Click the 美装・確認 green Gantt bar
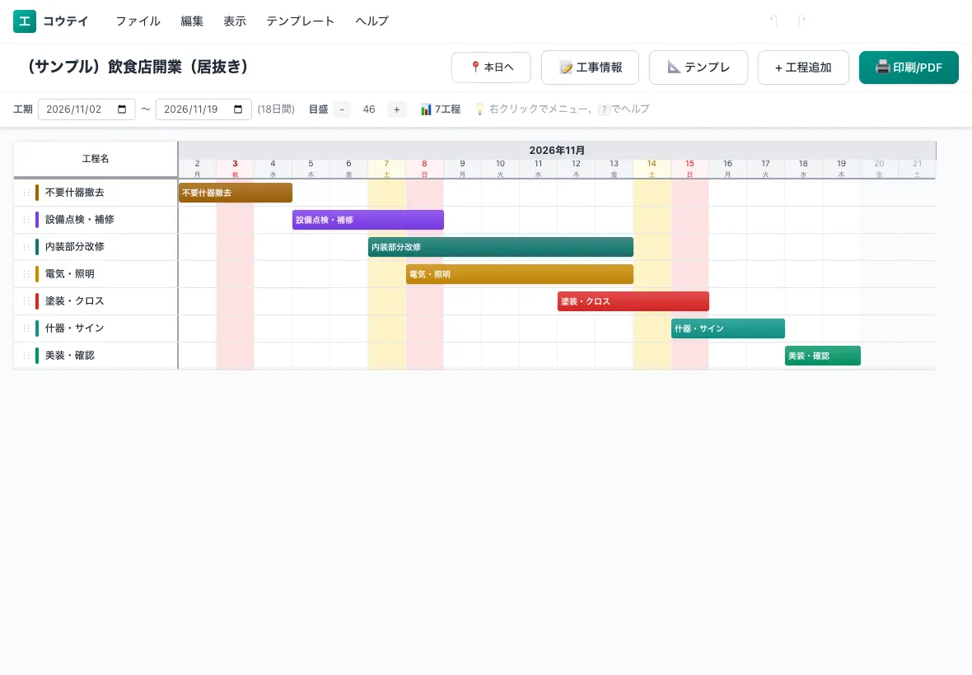 pyautogui.click(x=823, y=356)
